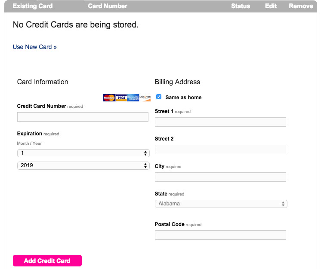
Task: Click the Existing Card column header
Action: [33, 6]
